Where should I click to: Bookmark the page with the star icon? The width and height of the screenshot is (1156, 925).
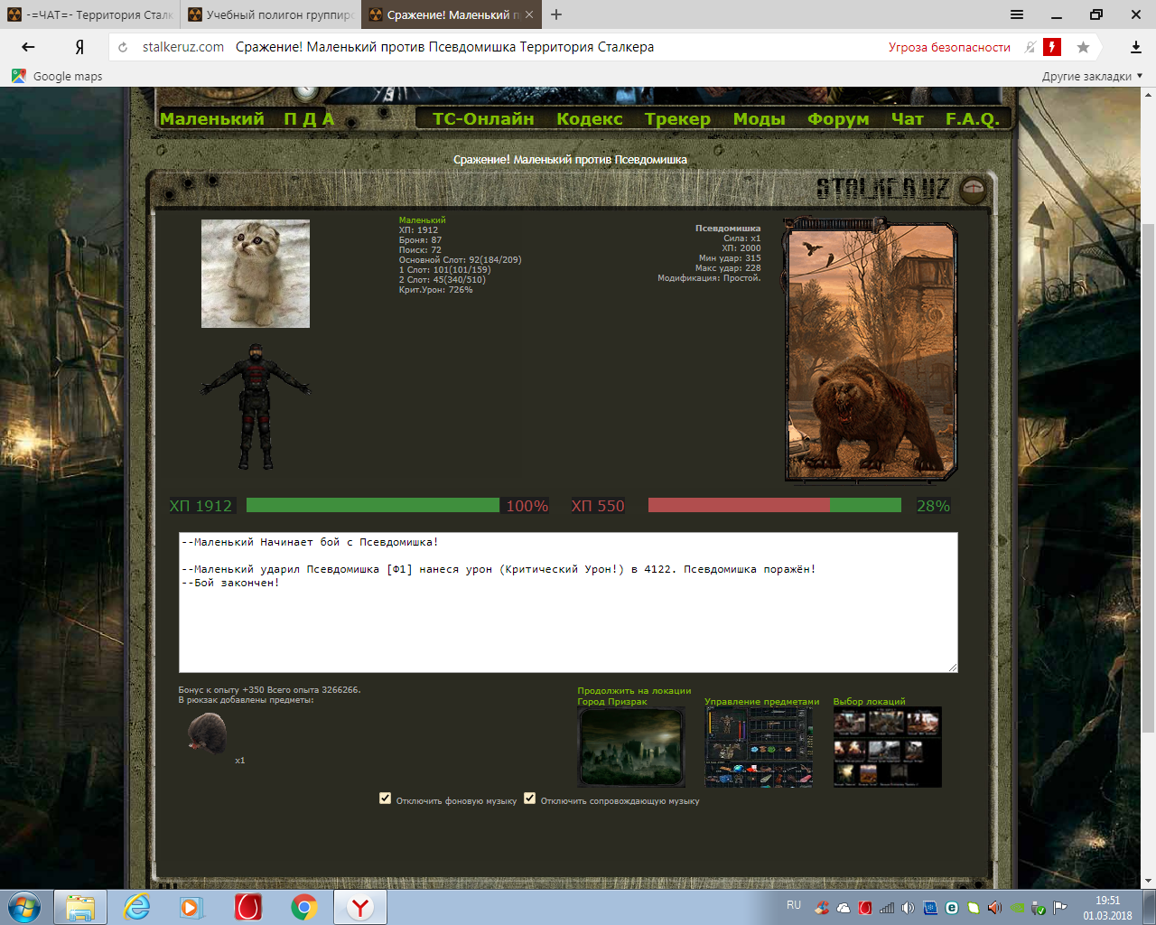click(x=1083, y=47)
